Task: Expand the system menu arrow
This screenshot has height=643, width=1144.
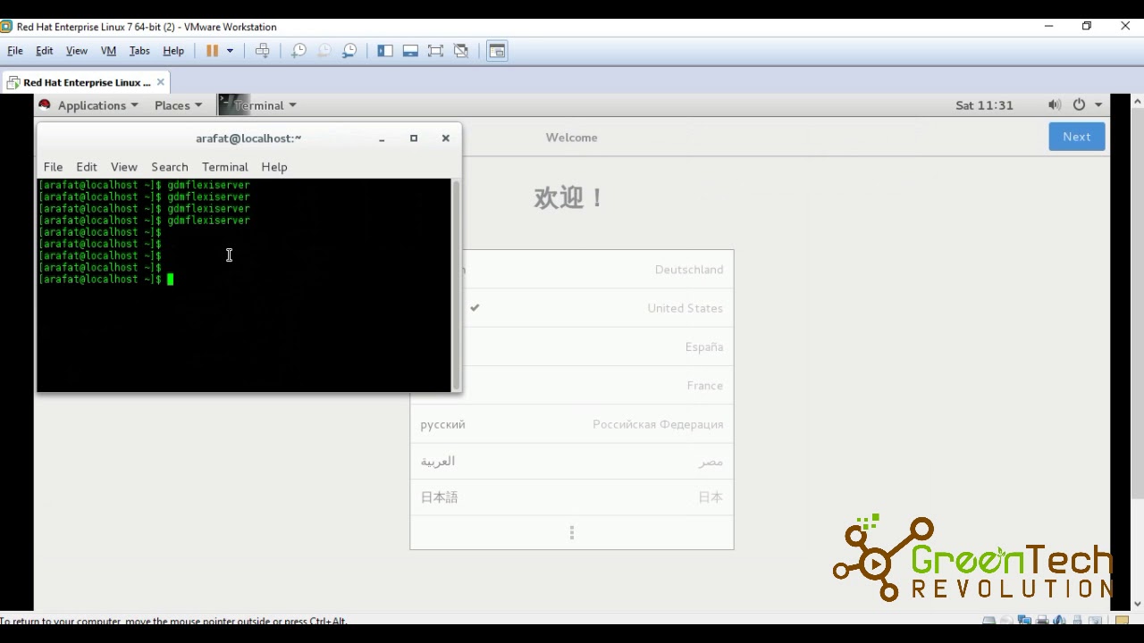Action: (1098, 105)
